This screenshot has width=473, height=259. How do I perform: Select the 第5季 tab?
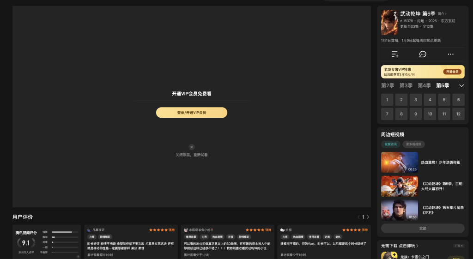click(443, 85)
